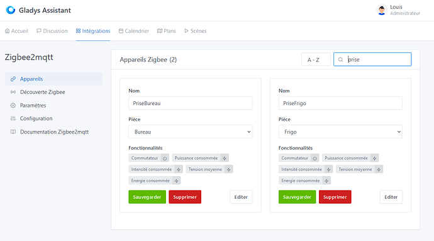The width and height of the screenshot is (434, 241).
Task: Click the Découverte Zigbee radio icon
Action: [13, 92]
